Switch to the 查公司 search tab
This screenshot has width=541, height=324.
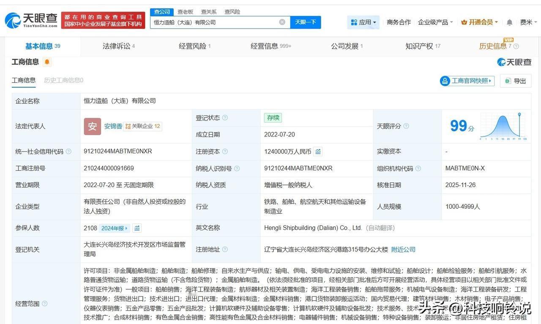(162, 12)
